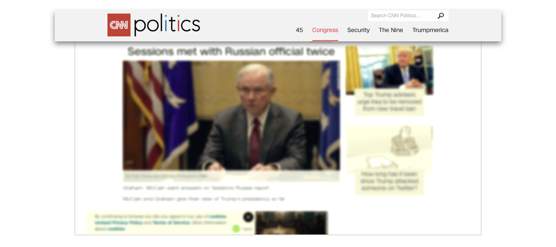
Task: Open the Trump Twitter attack story
Action: (x=389, y=181)
